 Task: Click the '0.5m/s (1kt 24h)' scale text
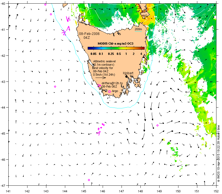coord(104,75)
